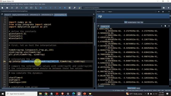Screen dimensions: 171x96
Task: Step out of function in debugger
Action: pos(55,8)
